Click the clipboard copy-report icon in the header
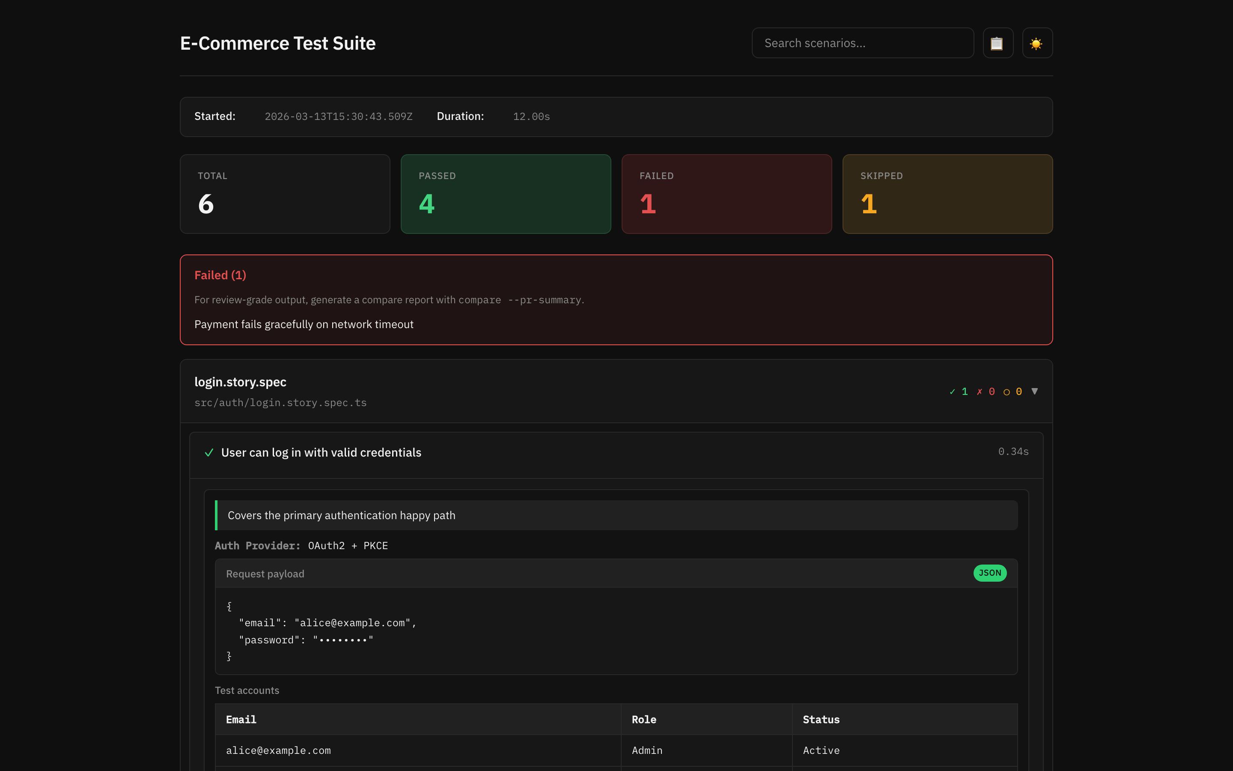Viewport: 1233px width, 771px height. tap(998, 43)
